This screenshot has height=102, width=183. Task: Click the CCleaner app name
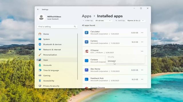pos(95,50)
